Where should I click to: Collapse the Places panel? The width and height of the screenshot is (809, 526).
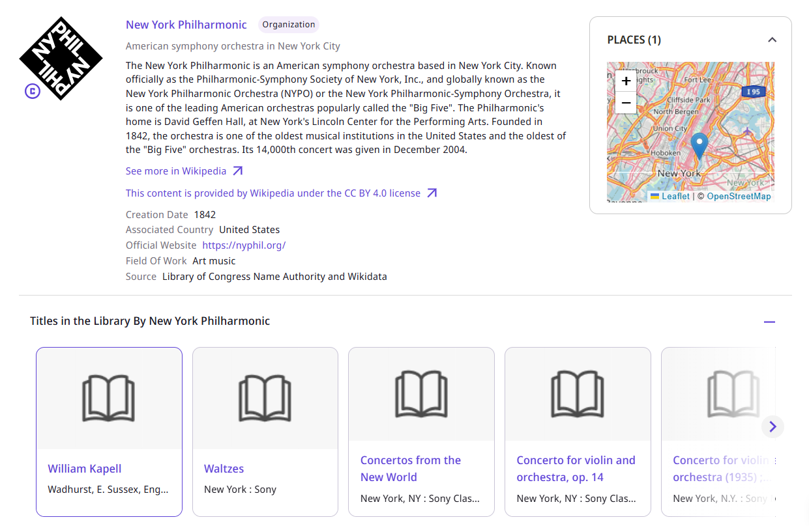[x=772, y=40]
